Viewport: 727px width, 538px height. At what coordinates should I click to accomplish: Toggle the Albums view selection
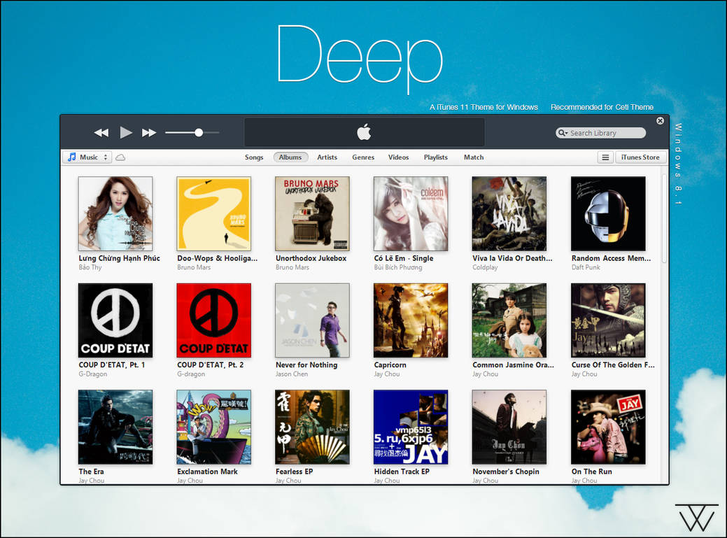pos(291,157)
